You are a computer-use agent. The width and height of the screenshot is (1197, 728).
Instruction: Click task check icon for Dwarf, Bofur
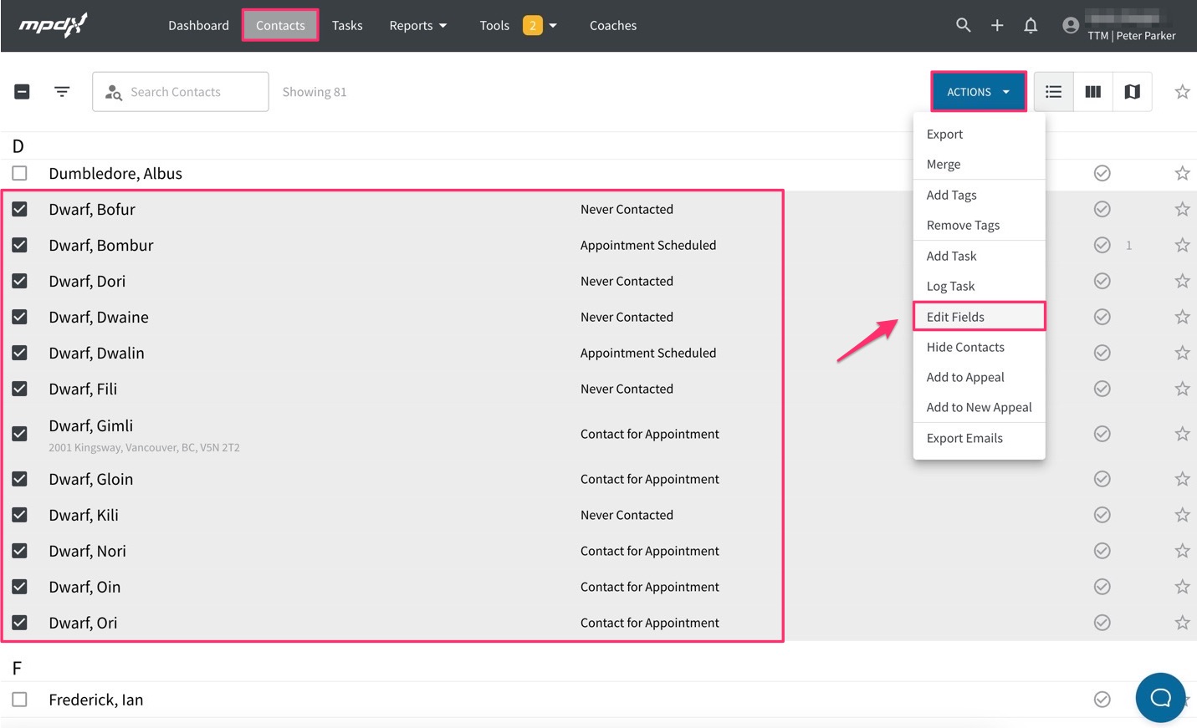(1102, 209)
